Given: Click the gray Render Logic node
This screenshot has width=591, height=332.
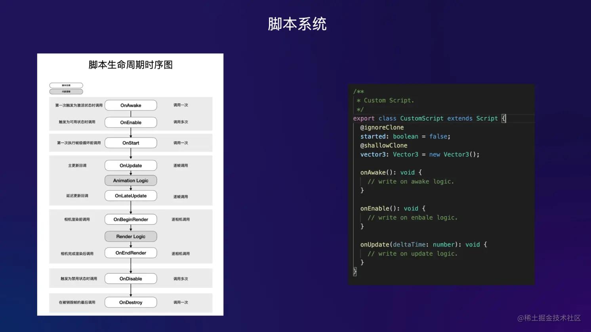Looking at the screenshot, I should click(131, 236).
